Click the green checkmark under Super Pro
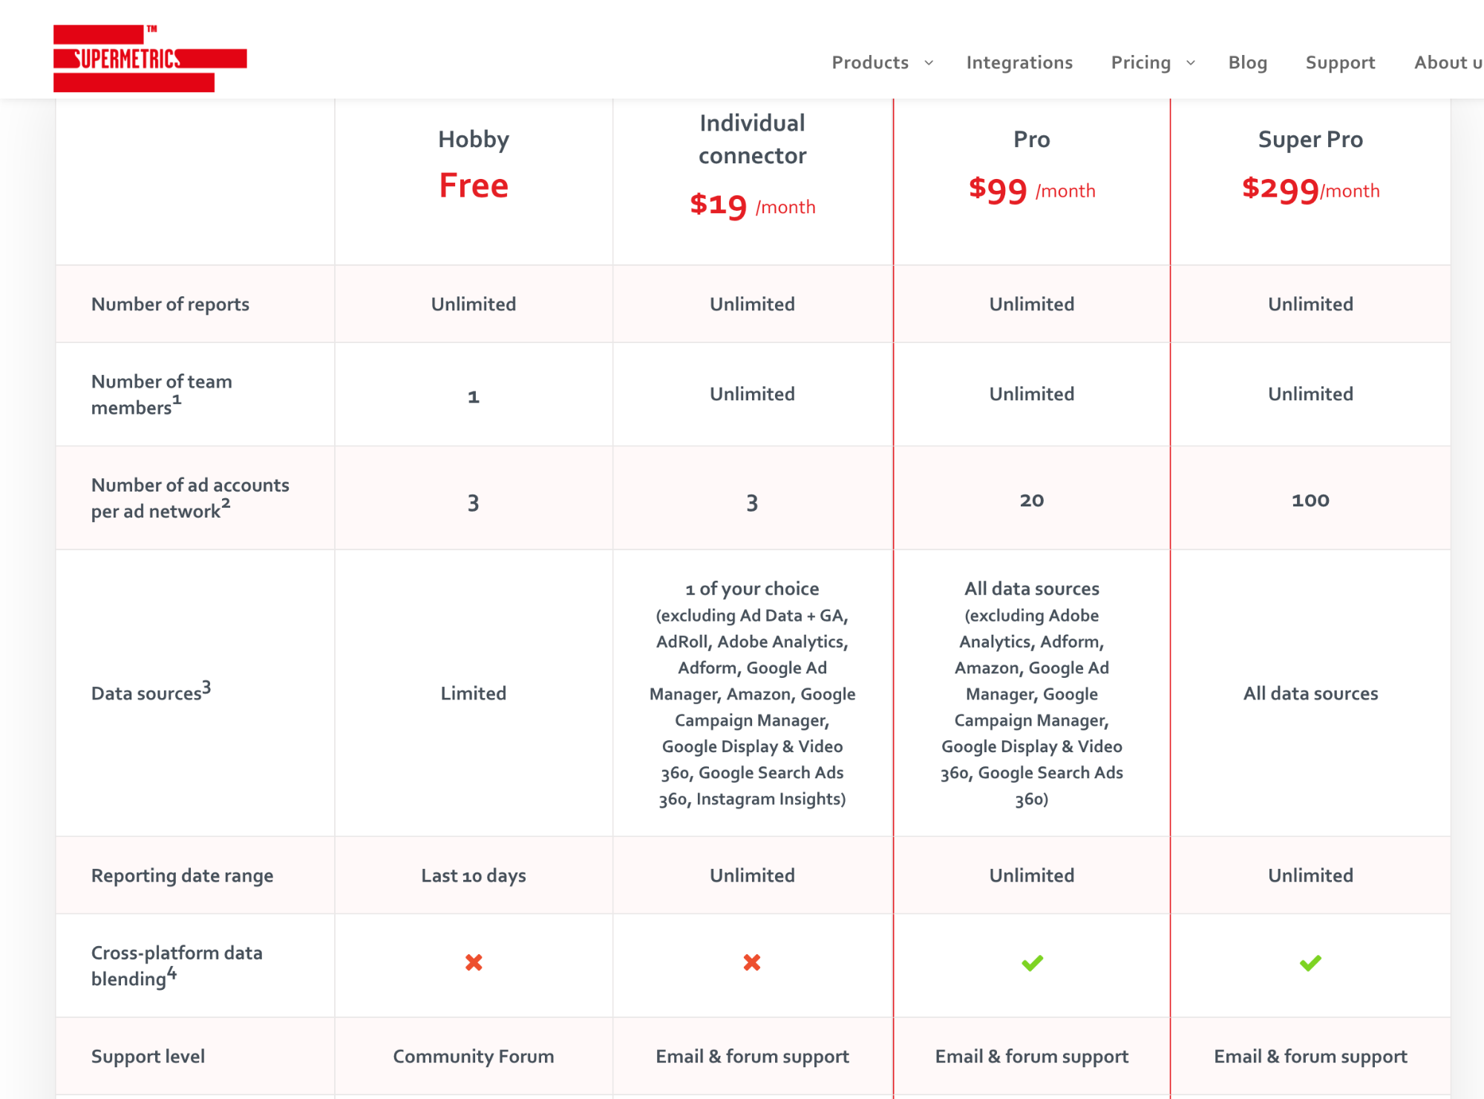The height and width of the screenshot is (1099, 1484). 1310,963
